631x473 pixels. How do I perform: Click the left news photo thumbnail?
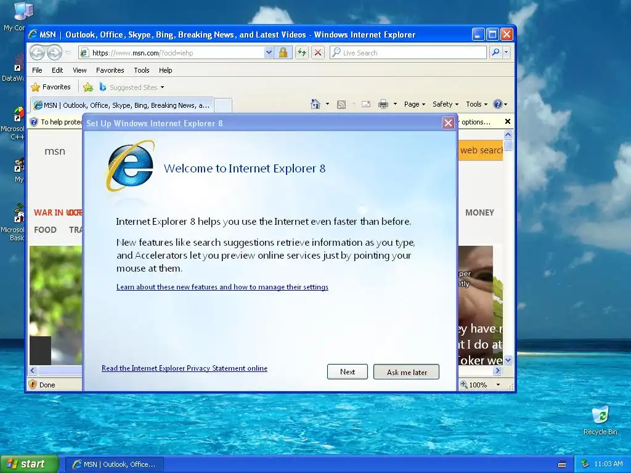(55, 305)
